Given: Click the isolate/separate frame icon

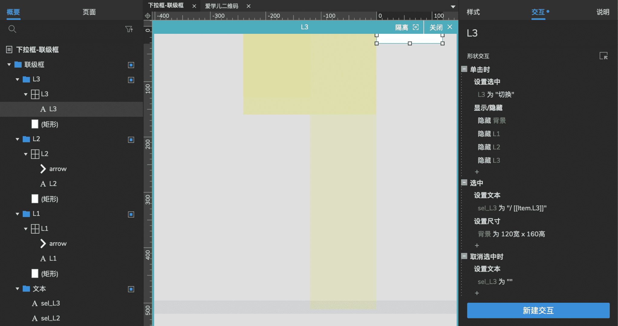Looking at the screenshot, I should tap(416, 27).
